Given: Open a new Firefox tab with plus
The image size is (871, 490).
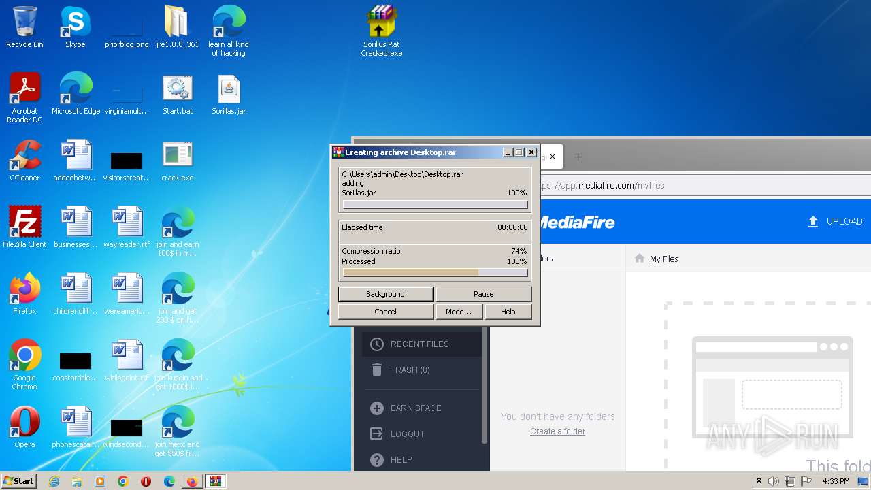Looking at the screenshot, I should click(578, 157).
